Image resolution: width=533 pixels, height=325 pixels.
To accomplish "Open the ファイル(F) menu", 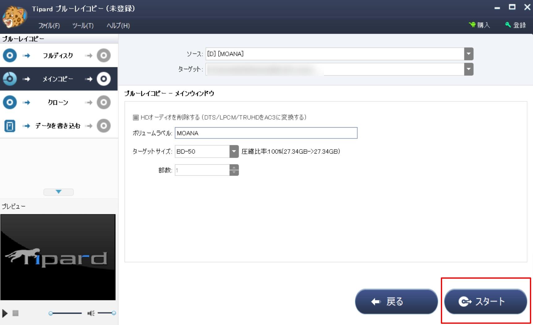I will 49,26.
